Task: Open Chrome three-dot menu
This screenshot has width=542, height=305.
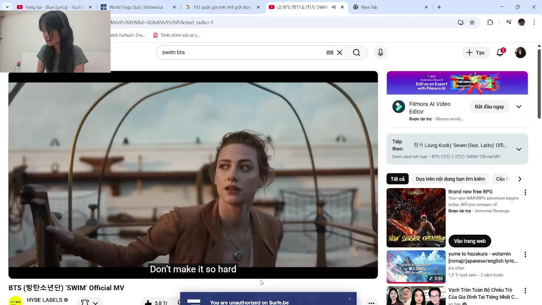Action: click(534, 22)
